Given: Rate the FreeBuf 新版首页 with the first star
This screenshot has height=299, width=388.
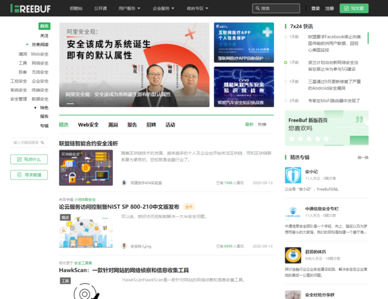Looking at the screenshot, I should 292,139.
